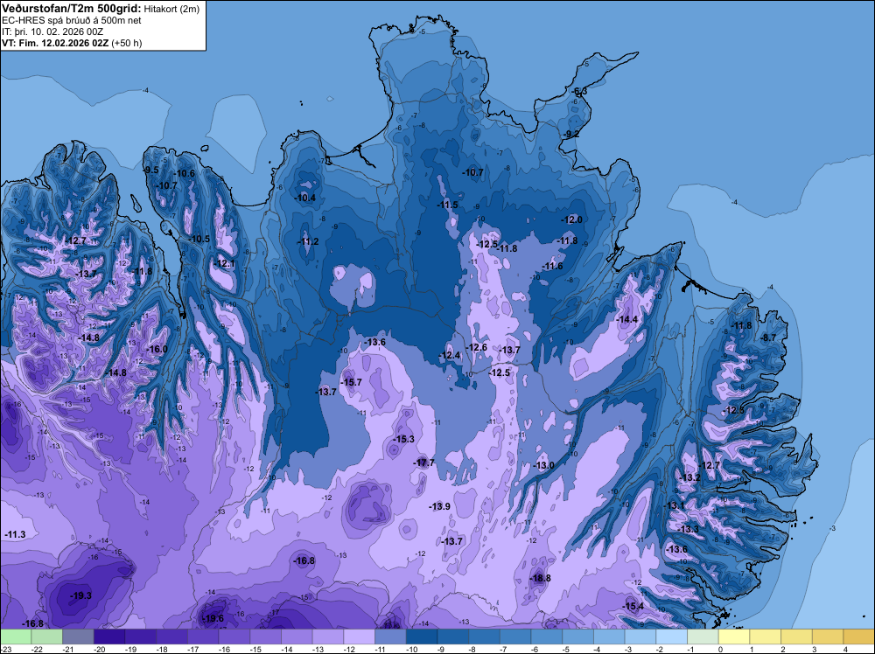875x654 pixels.
Task: Click the -12.4 temperature reading
Action: pos(450,356)
